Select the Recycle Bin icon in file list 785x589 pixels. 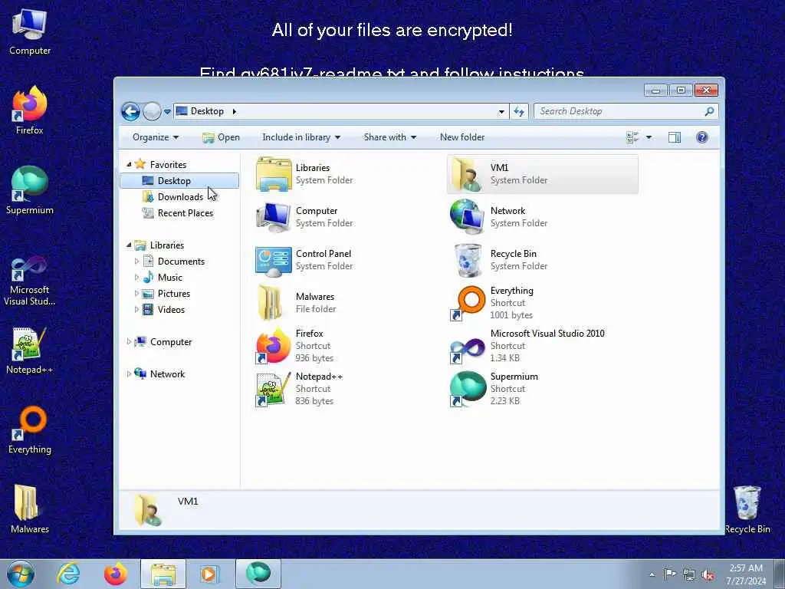click(x=468, y=260)
